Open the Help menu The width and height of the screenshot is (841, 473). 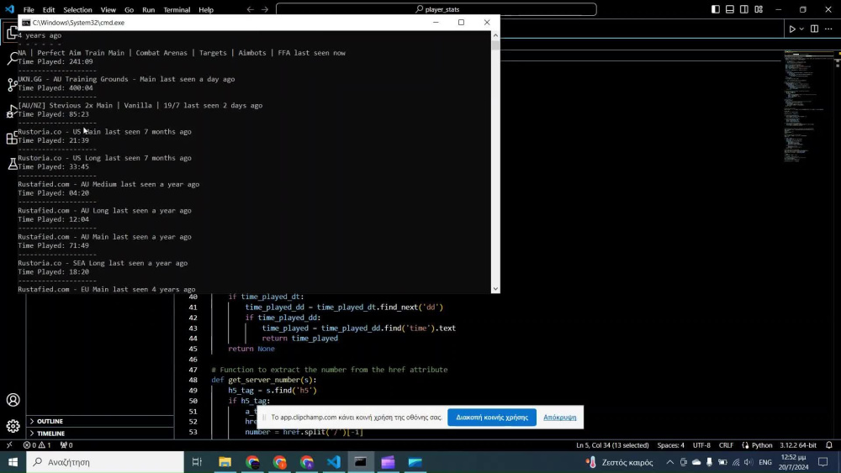206,9
